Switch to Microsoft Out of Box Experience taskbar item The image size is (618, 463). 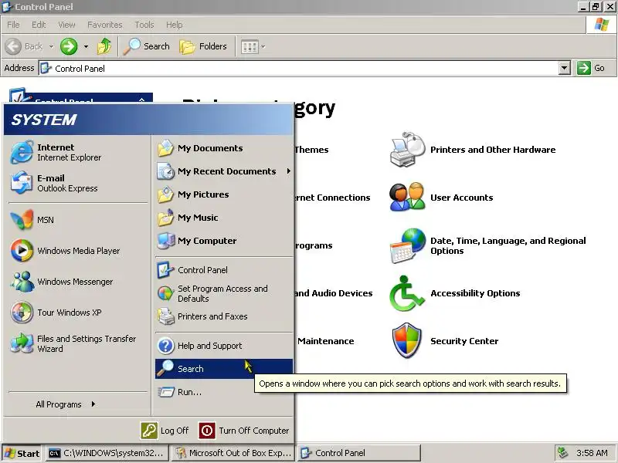tap(233, 453)
